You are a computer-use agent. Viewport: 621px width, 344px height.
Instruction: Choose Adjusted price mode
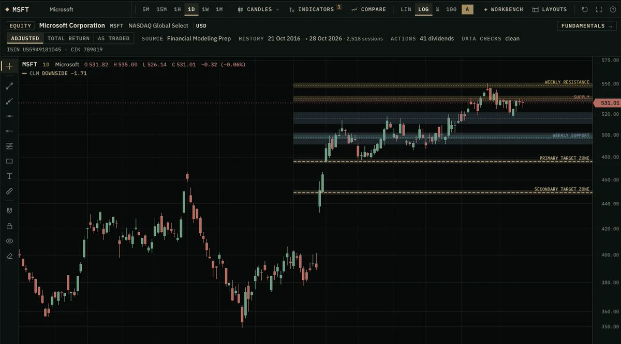(25, 38)
